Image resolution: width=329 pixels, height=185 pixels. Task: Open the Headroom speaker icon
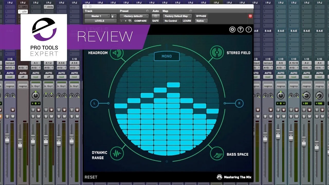(x=117, y=53)
